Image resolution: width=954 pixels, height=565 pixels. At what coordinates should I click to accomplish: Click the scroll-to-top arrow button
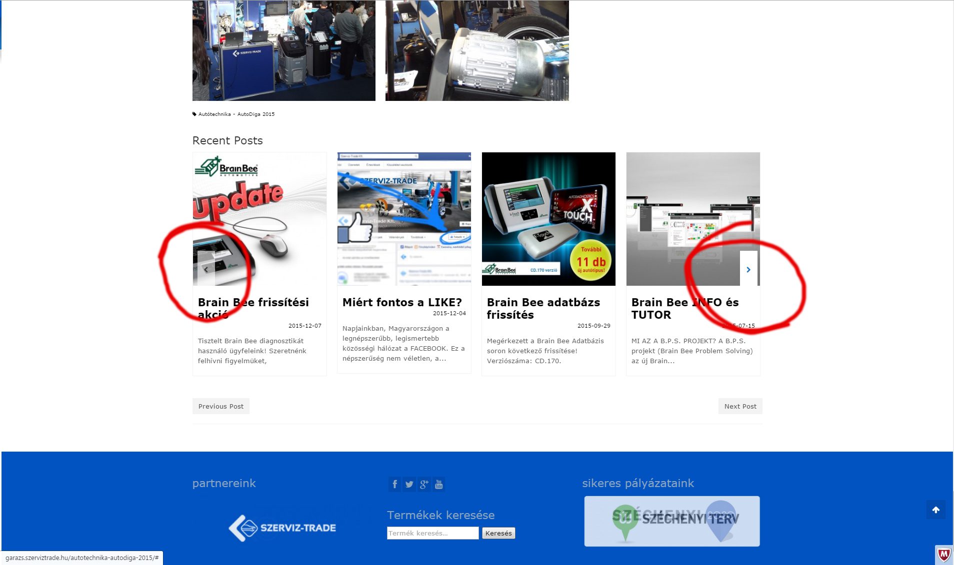[x=935, y=510]
